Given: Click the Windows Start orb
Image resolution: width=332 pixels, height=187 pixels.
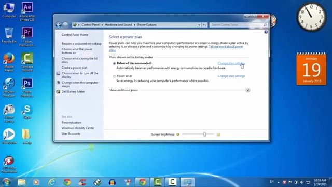Looking at the screenshot, I should [x=6, y=182].
